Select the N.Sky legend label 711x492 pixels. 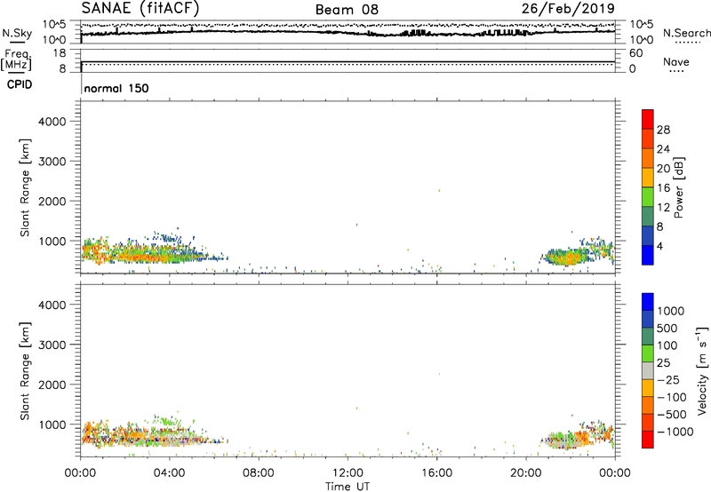click(17, 34)
